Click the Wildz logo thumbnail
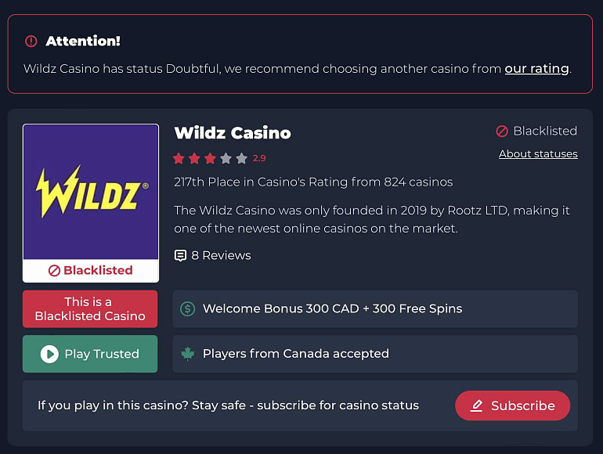Image resolution: width=603 pixels, height=454 pixels. click(91, 192)
